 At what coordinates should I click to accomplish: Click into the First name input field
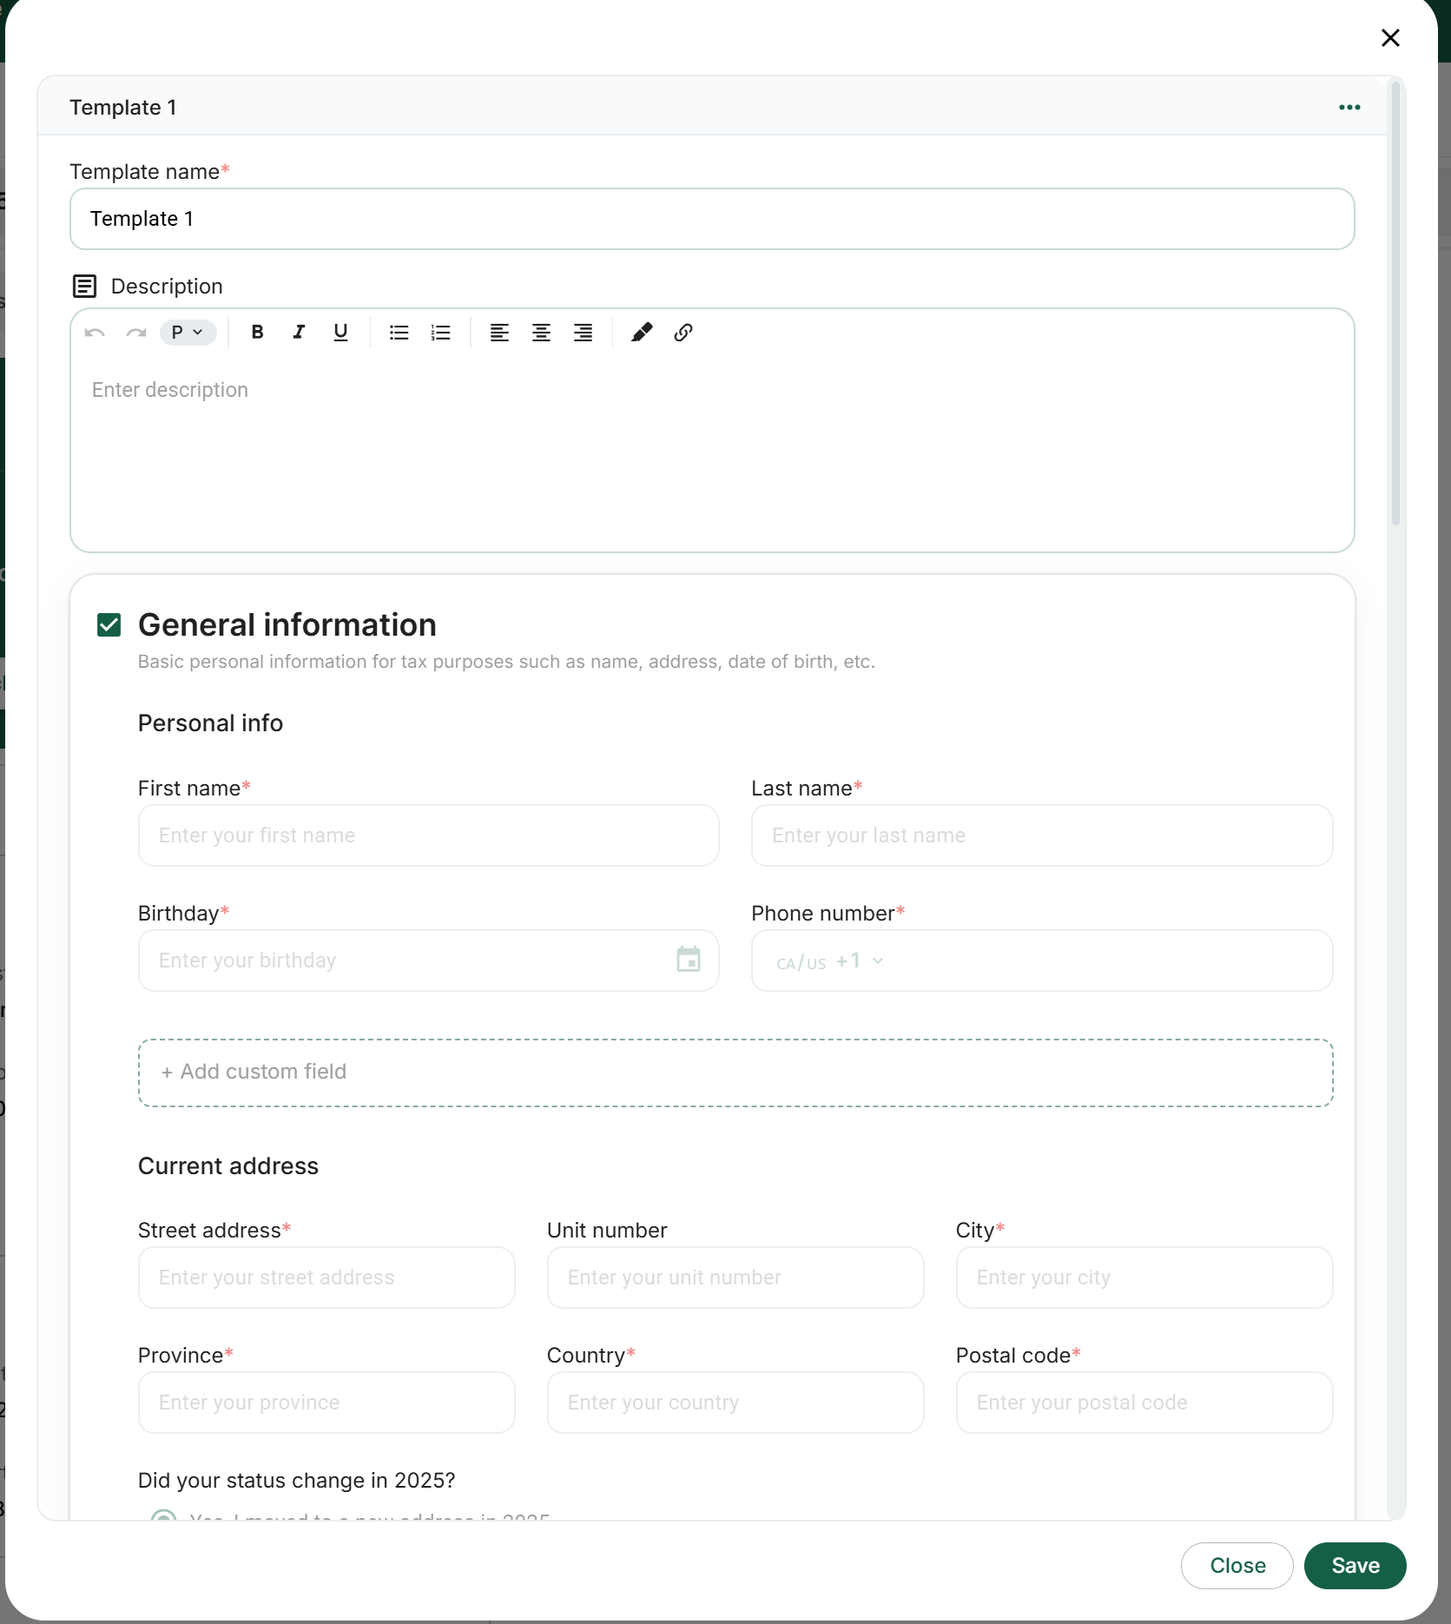pos(428,835)
